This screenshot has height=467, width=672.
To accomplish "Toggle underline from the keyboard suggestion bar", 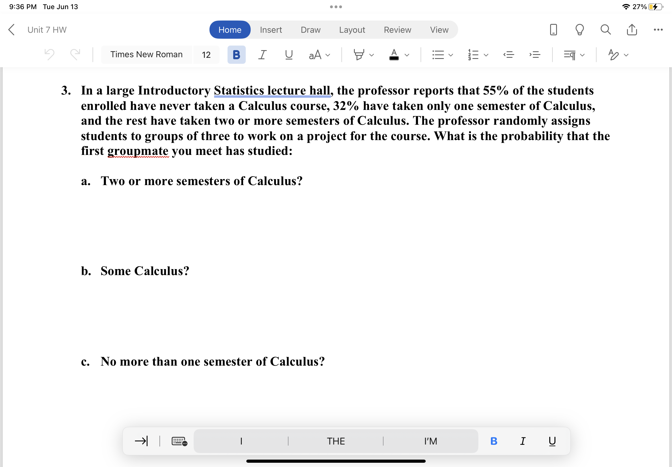I will point(551,441).
